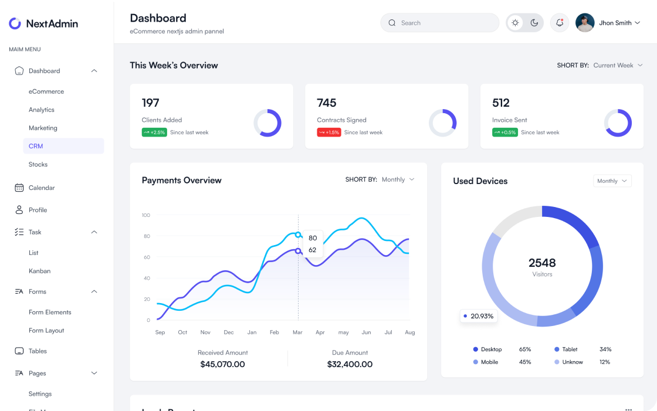Open Form Elements link
Screen dimensions: 657x411
pyautogui.click(x=50, y=312)
